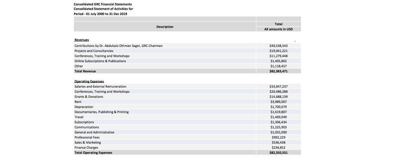Select Online Subscriptions & Publications label
393x157 pixels.
pyautogui.click(x=100, y=61)
